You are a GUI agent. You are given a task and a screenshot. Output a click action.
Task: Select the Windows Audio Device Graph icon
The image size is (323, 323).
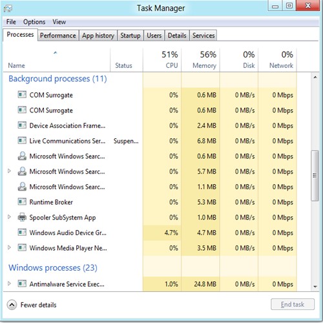coord(22,233)
